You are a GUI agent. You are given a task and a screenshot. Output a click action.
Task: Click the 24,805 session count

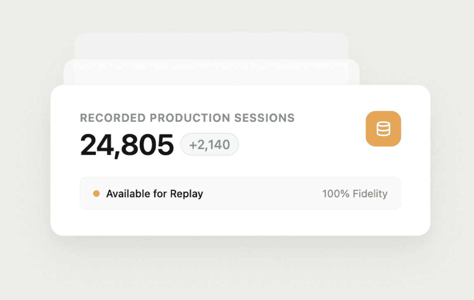click(x=127, y=145)
